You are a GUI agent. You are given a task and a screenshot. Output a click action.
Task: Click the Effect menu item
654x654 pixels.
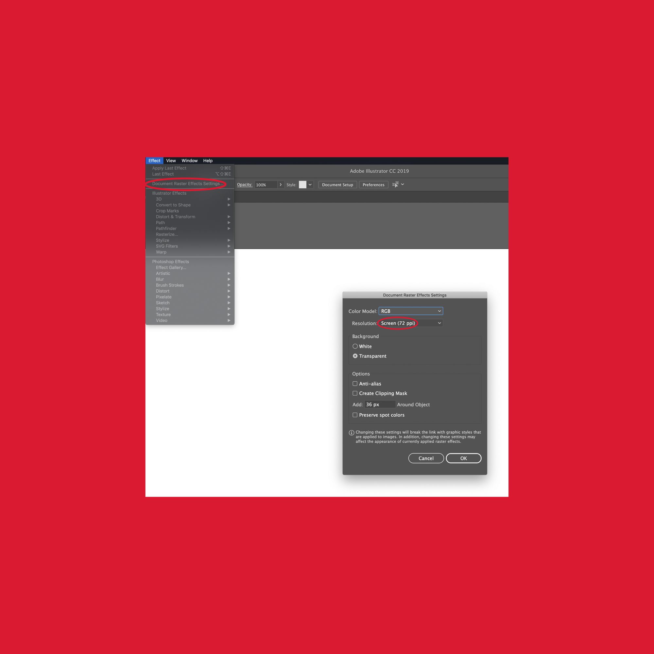point(155,161)
